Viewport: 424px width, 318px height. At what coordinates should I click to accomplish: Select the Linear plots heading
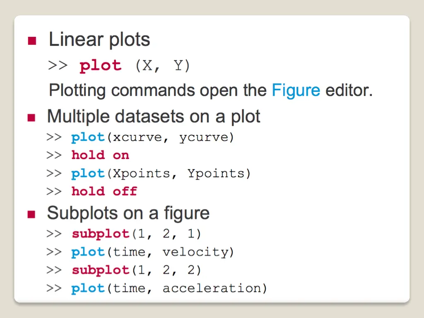point(99,39)
